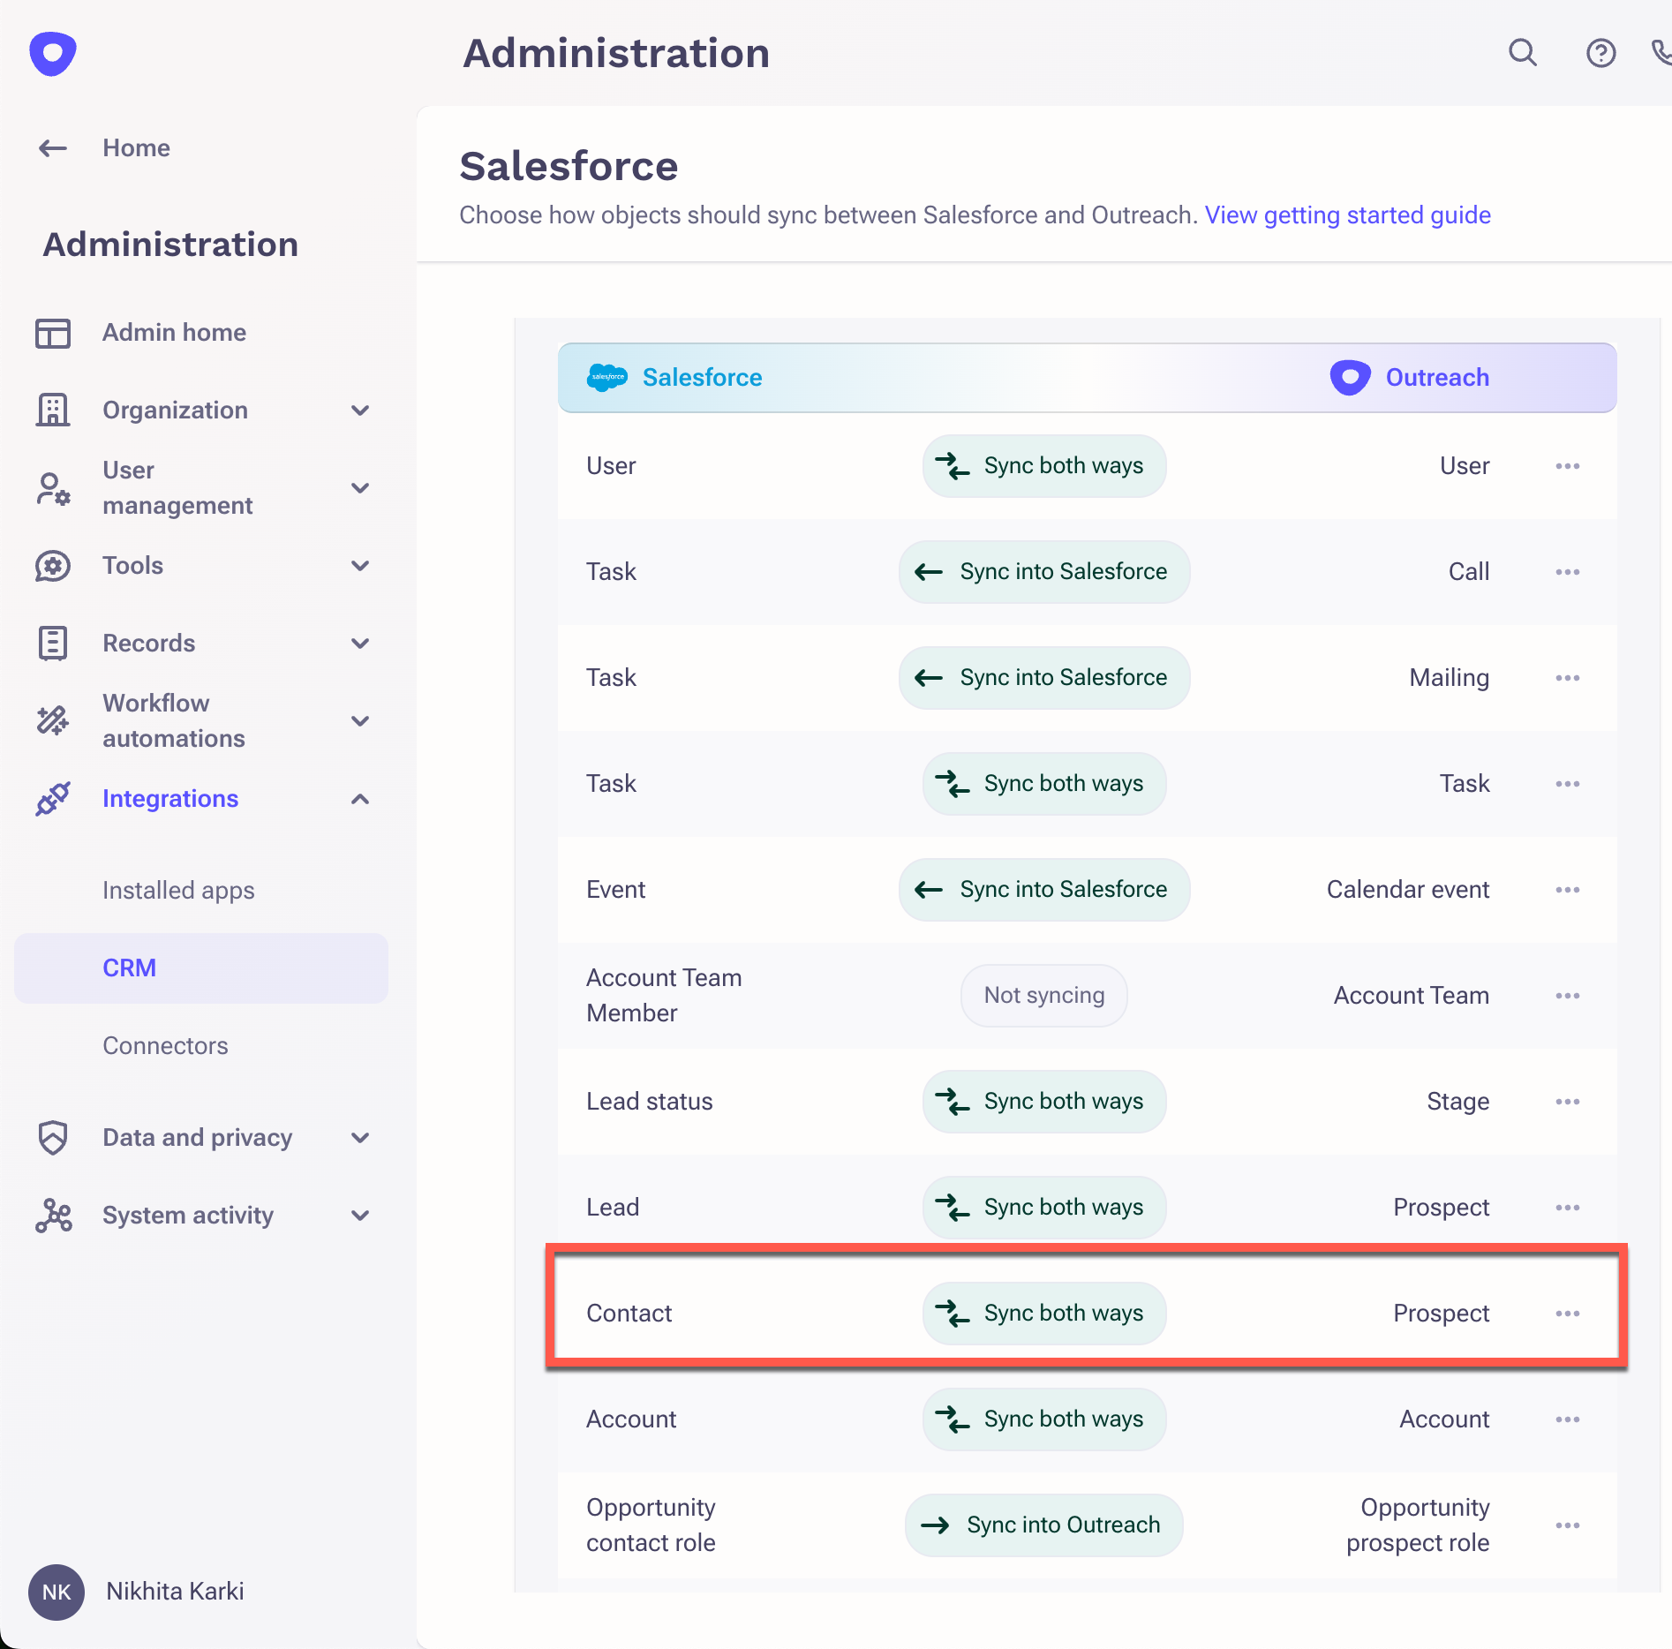Click the NK user avatar
This screenshot has width=1672, height=1649.
click(56, 1592)
